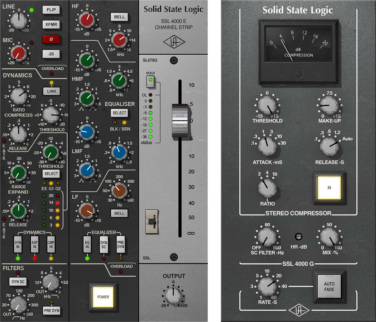This screenshot has width=376, height=322.
Task: Toggle the HF BELL button
Action: pos(119,17)
